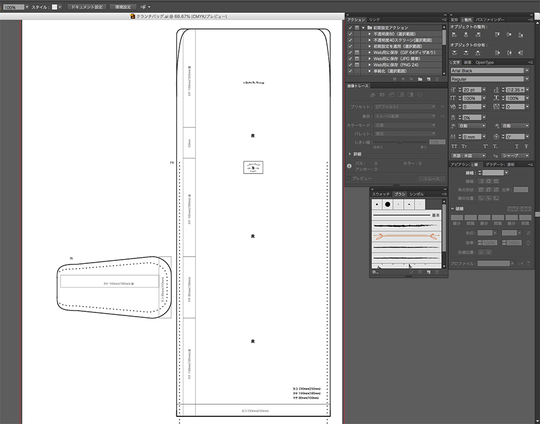Open brush libraries menu icon
Viewport: 540px width, 424px height.
[374, 272]
